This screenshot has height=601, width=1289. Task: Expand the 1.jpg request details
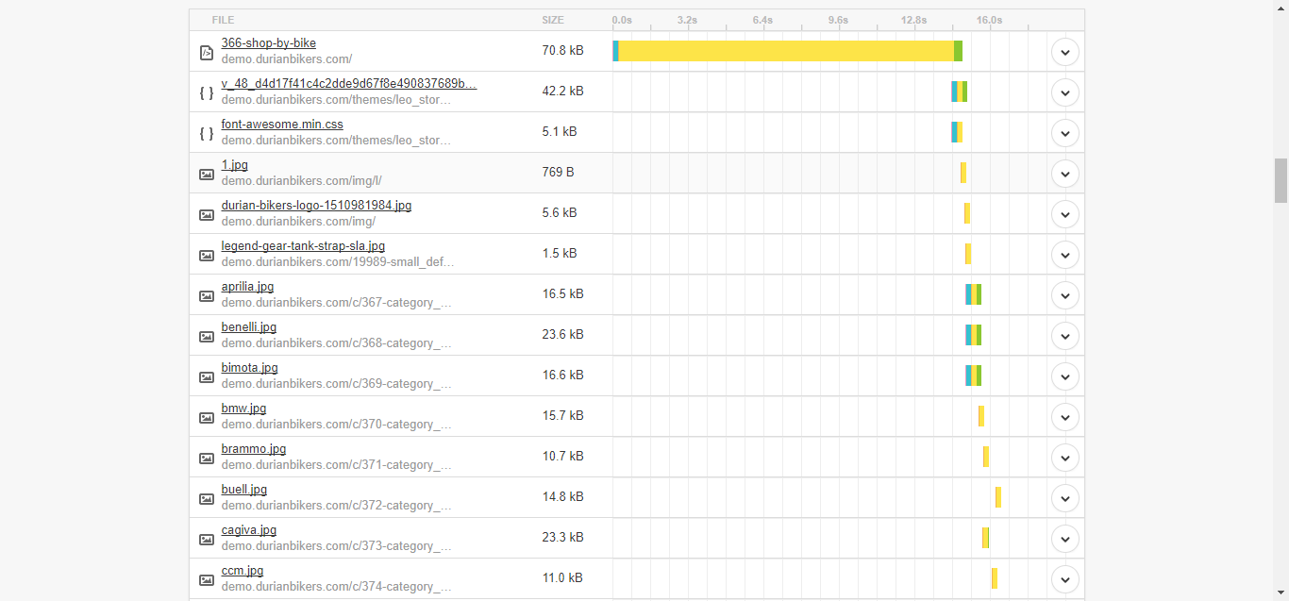click(1064, 174)
